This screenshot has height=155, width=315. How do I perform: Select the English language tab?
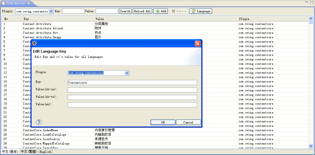tap(45, 152)
